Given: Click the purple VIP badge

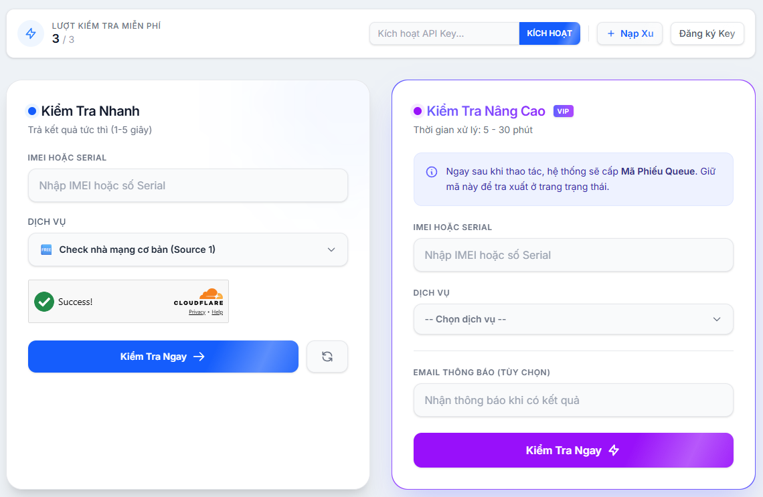Looking at the screenshot, I should click(x=564, y=111).
